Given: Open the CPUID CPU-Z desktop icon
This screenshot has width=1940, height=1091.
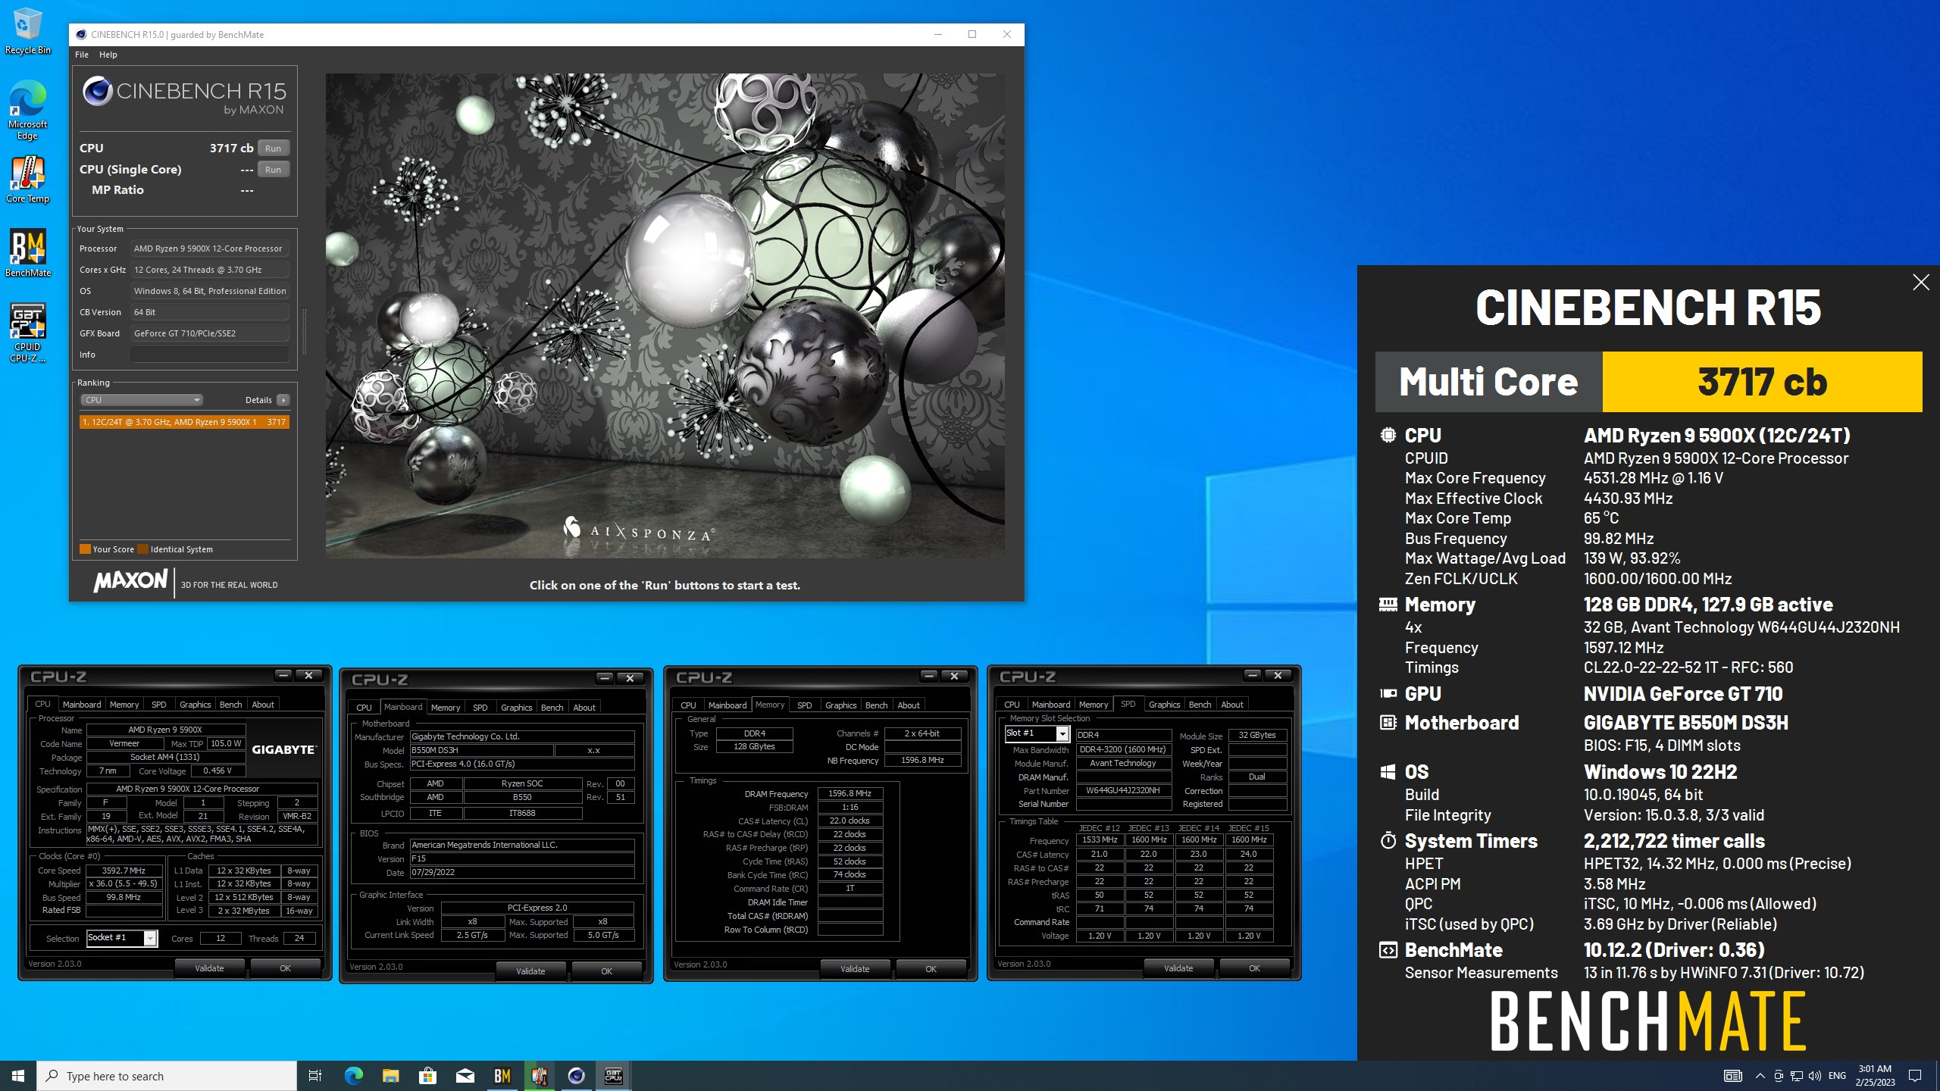Looking at the screenshot, I should coord(27,333).
